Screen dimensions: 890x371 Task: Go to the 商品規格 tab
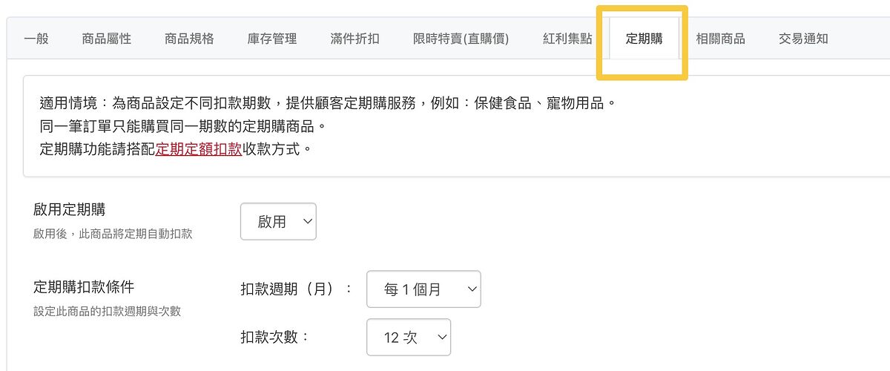(189, 39)
